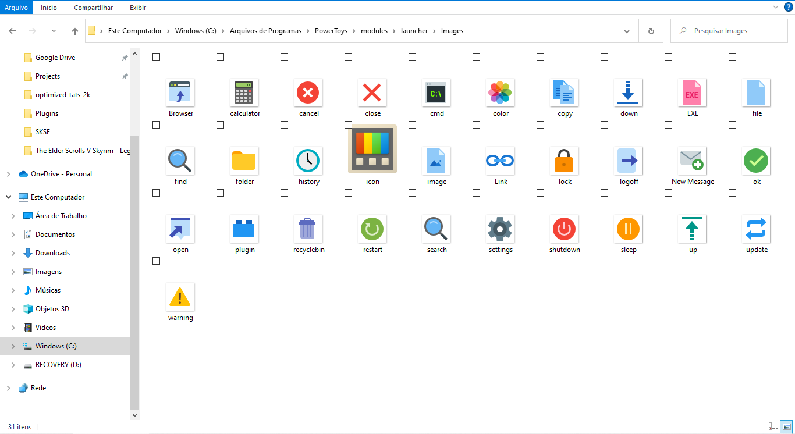Select the Link image thumbnail
The image size is (795, 434).
point(500,161)
